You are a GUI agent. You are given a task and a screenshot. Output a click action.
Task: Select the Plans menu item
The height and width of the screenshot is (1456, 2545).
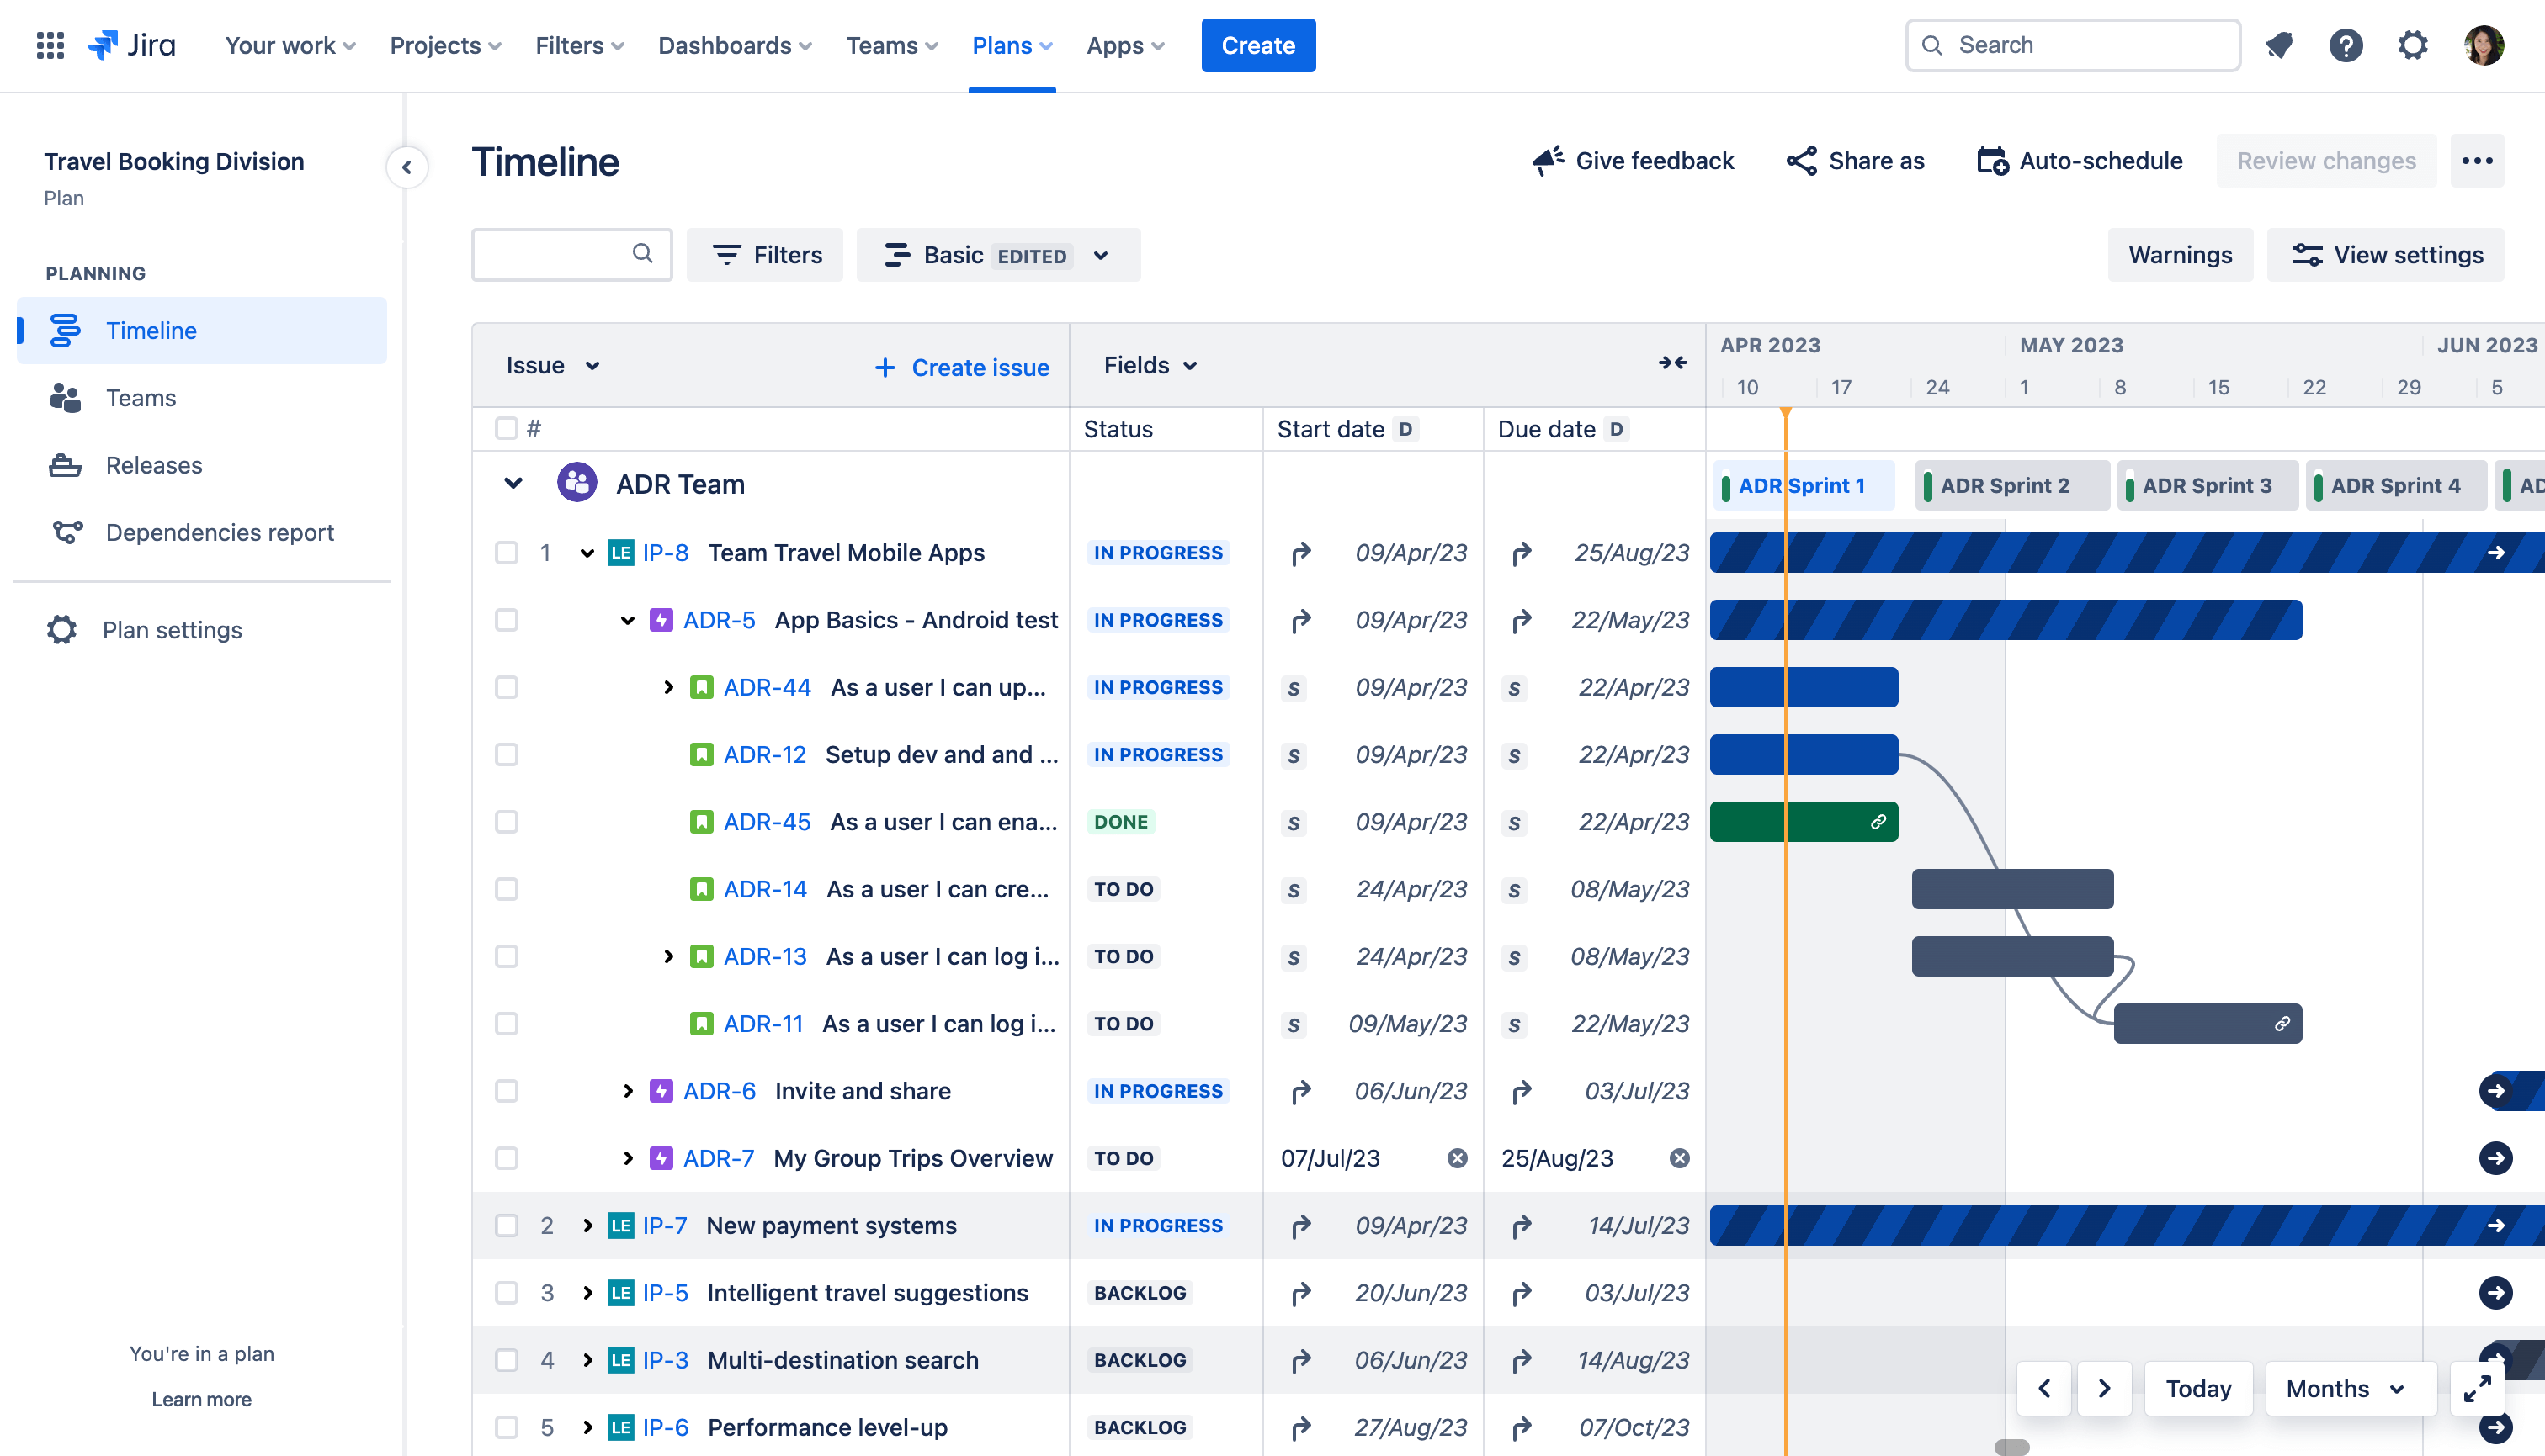[x=1014, y=45]
